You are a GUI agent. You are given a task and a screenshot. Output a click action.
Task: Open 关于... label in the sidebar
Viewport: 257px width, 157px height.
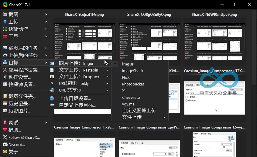tap(15, 152)
